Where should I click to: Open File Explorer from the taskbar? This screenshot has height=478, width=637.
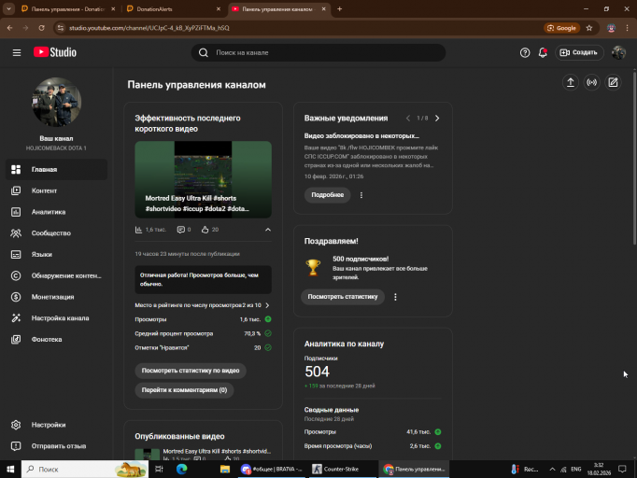pos(225,470)
